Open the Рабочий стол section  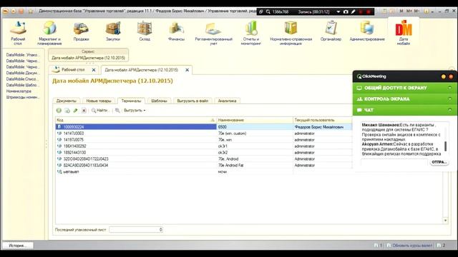18,33
